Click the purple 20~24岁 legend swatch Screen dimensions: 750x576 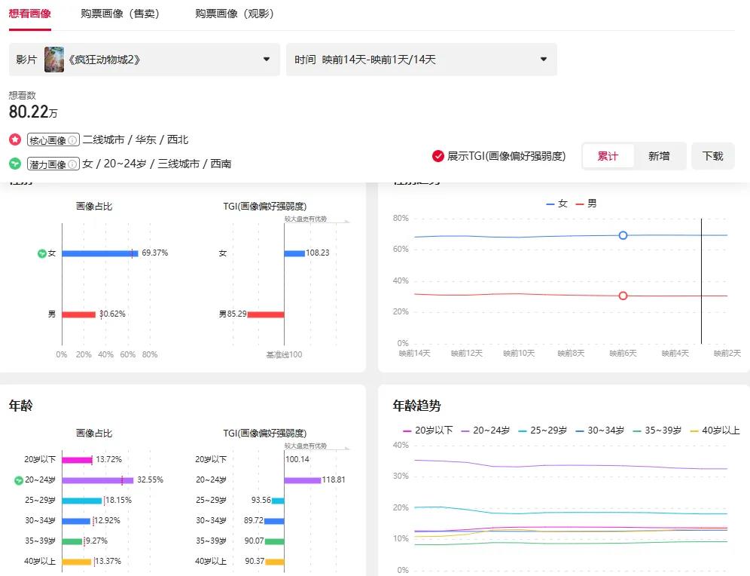[x=465, y=430]
